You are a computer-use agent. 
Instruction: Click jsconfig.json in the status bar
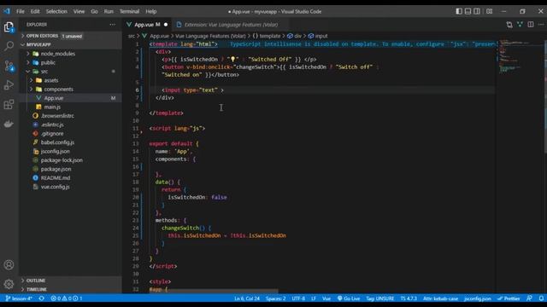pos(478,298)
